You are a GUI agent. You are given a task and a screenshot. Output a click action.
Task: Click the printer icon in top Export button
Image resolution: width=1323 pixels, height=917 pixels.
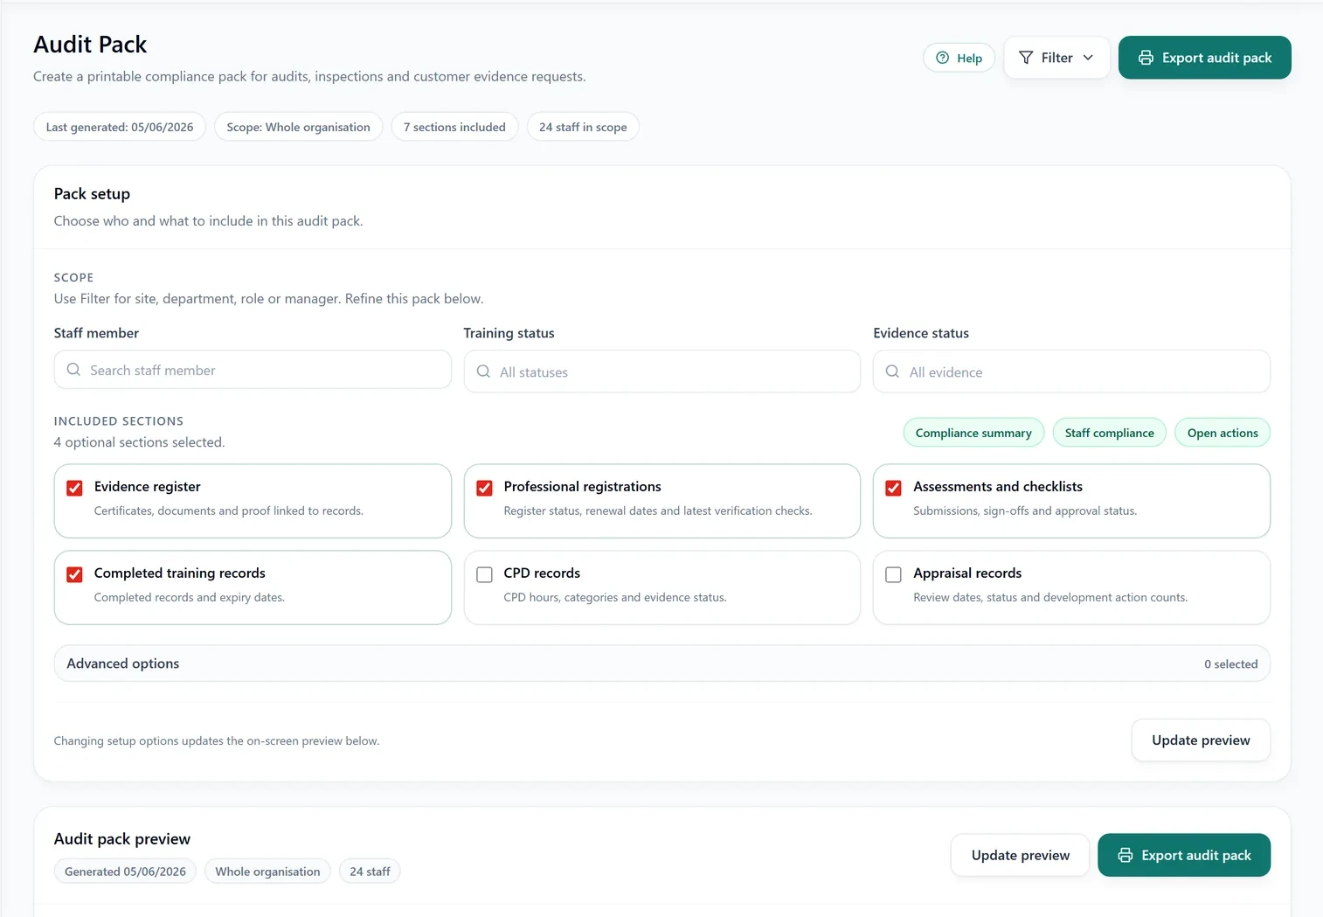(1146, 58)
